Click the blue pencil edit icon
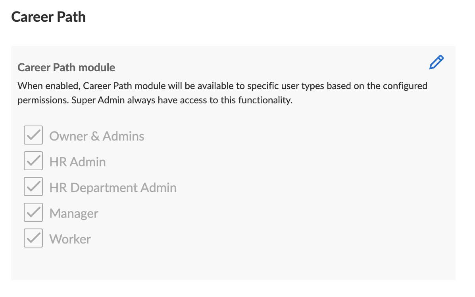This screenshot has width=475, height=297. (436, 62)
